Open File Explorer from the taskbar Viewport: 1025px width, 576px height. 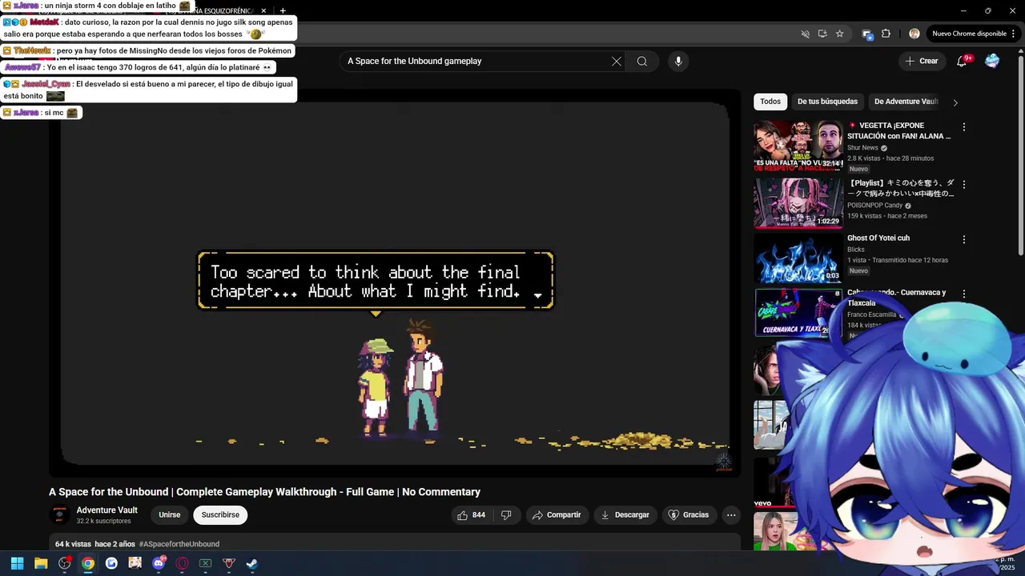coord(41,563)
